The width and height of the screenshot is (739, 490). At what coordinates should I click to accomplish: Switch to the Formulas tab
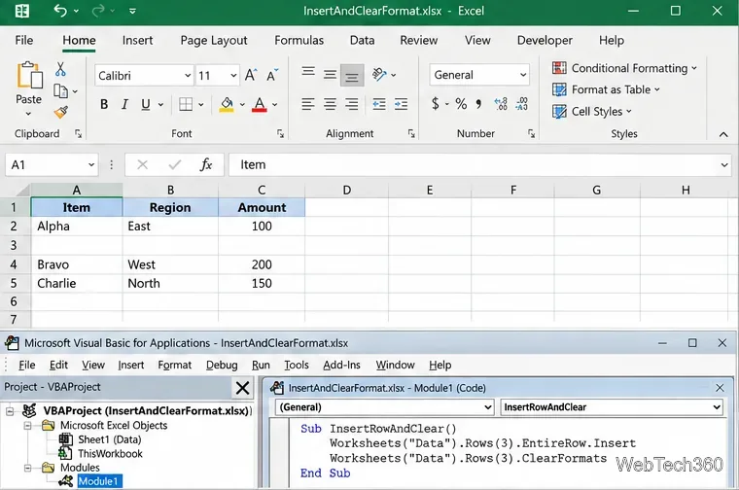point(299,41)
